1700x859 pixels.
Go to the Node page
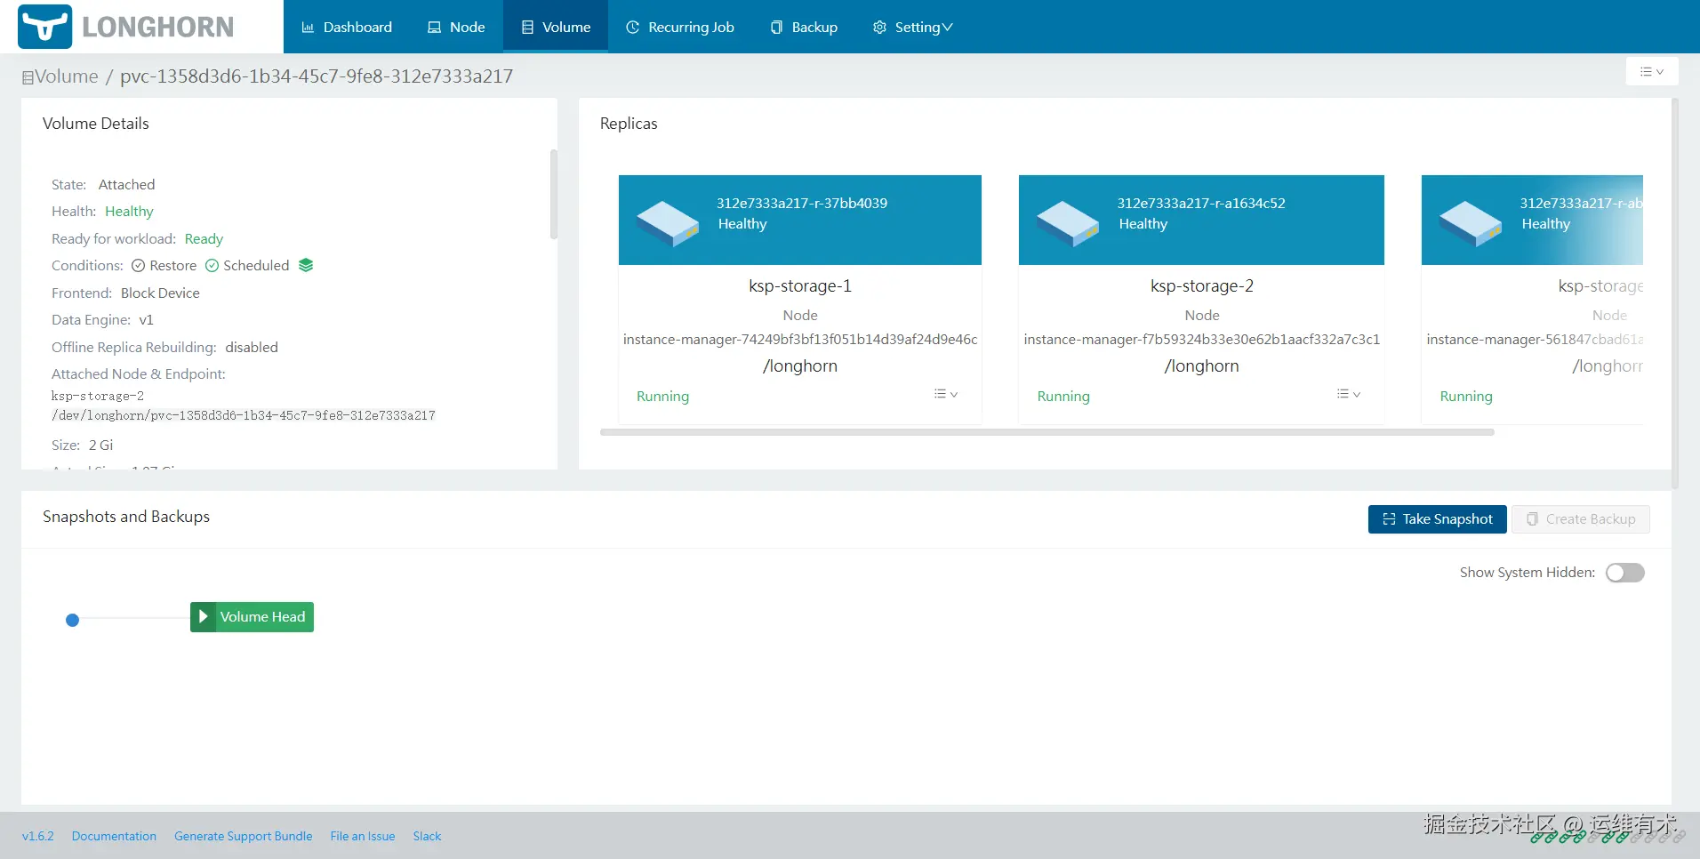[456, 27]
